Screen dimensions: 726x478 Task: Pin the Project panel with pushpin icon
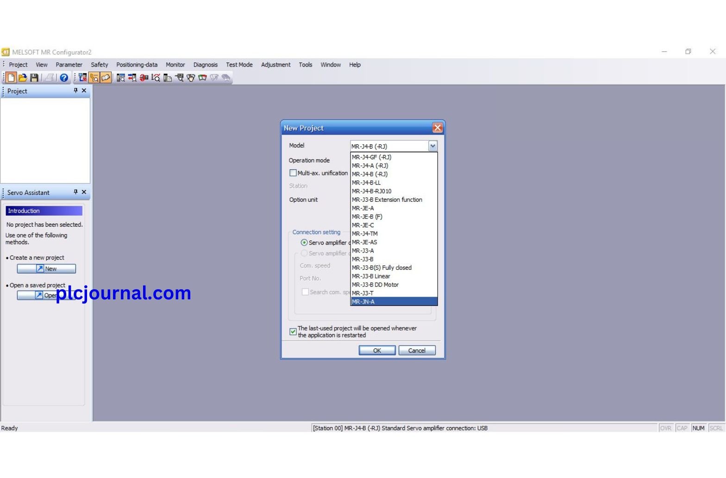(75, 91)
